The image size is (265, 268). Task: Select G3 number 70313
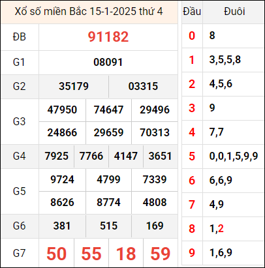pos(155,132)
